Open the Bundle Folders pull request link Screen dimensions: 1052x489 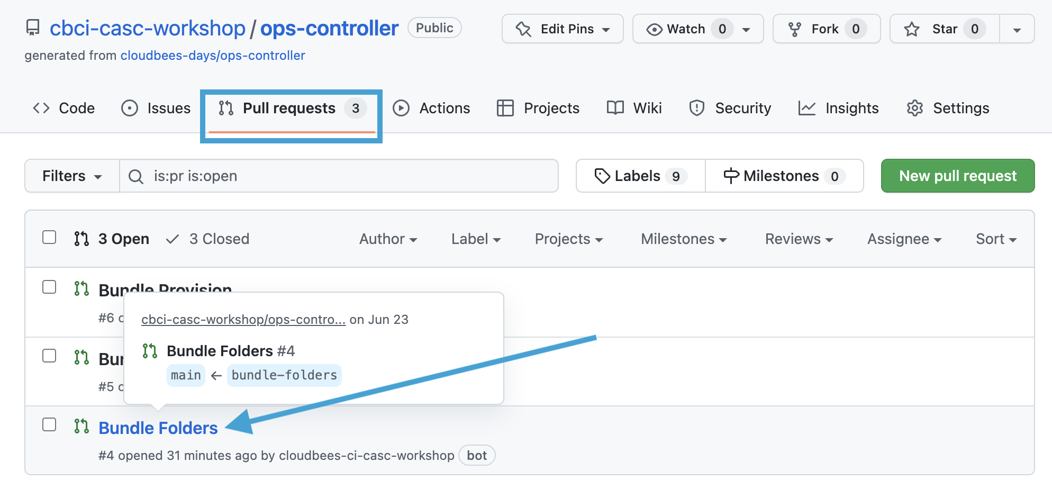tap(158, 428)
